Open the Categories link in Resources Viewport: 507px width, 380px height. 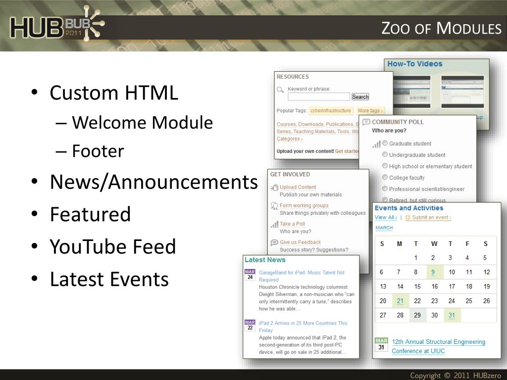pos(289,139)
